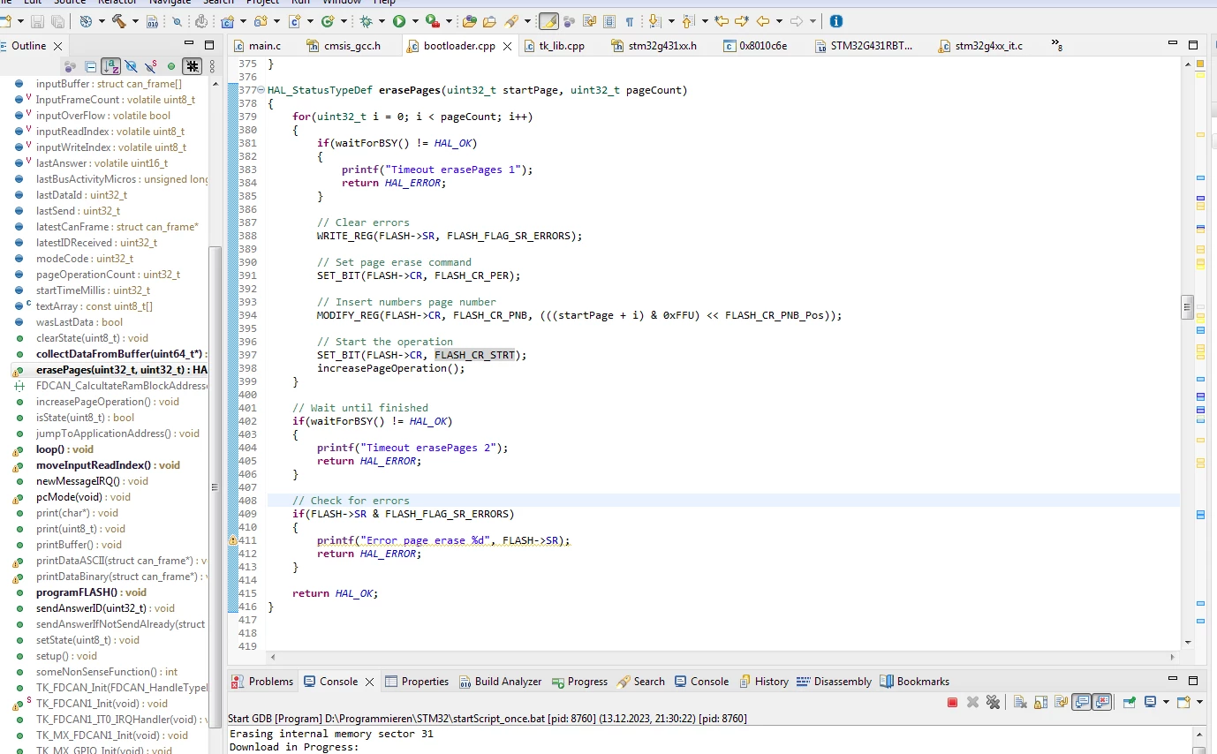Open the Build hammer dropdown arrow
The width and height of the screenshot is (1217, 754).
click(x=134, y=21)
